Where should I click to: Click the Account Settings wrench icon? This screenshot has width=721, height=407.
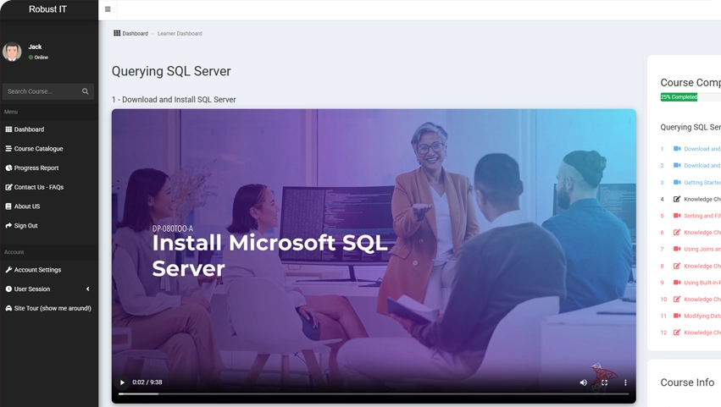click(x=8, y=270)
